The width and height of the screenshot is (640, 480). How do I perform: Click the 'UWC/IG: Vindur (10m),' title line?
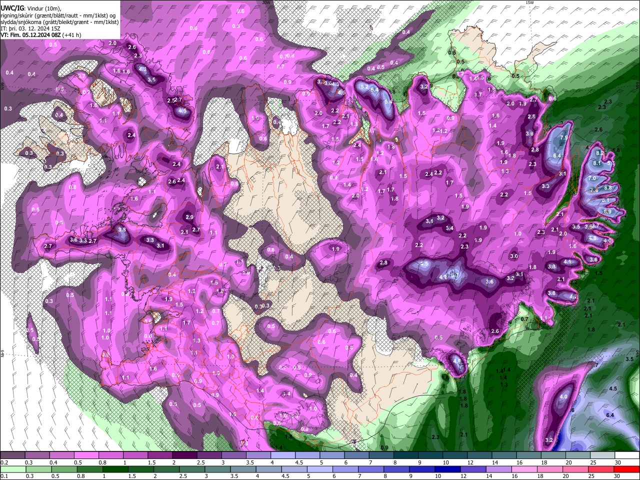pos(31,8)
